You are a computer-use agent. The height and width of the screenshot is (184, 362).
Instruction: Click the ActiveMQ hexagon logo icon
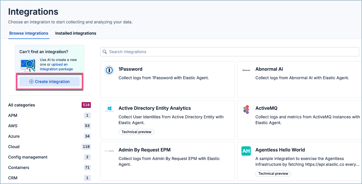(x=246, y=109)
